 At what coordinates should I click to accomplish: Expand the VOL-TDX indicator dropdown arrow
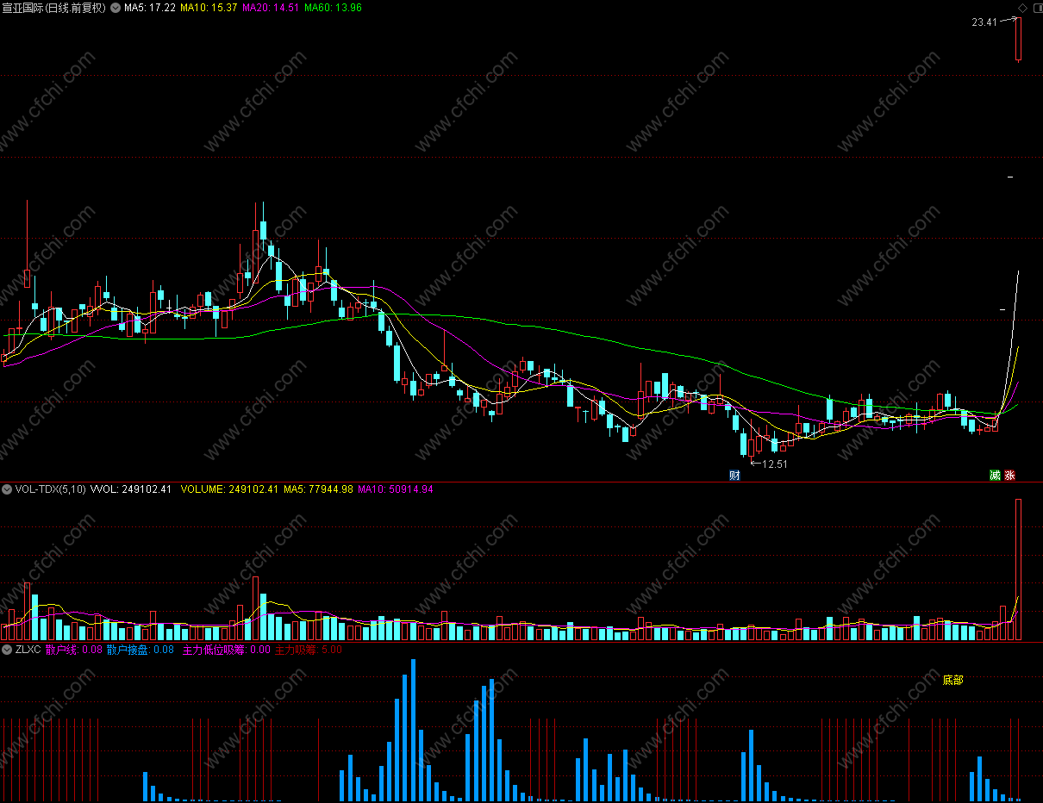8,489
